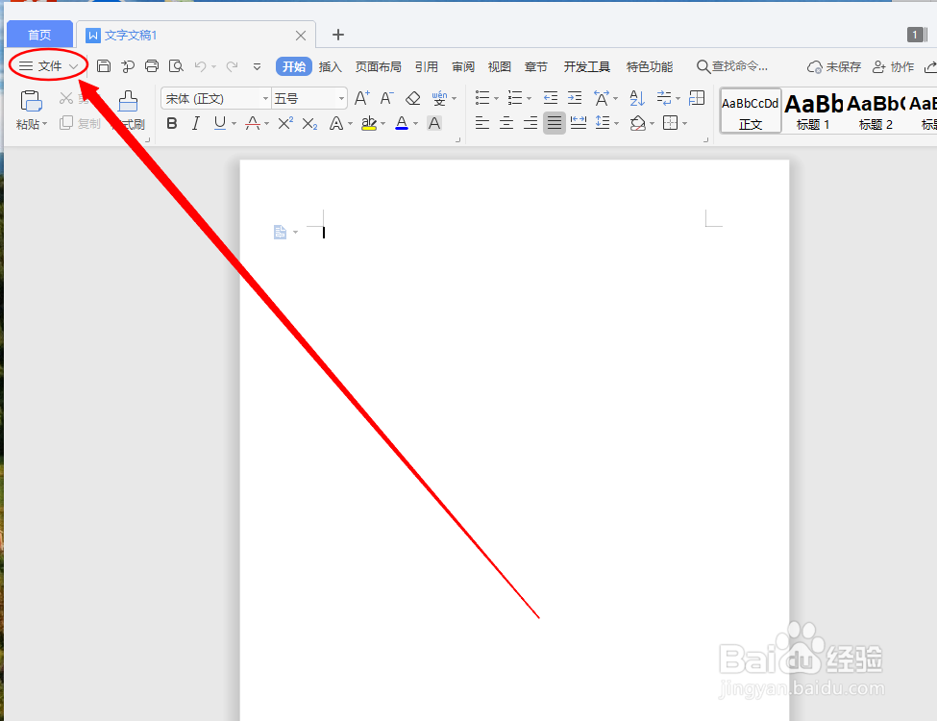
Task: Click the Print icon
Action: pos(152,65)
